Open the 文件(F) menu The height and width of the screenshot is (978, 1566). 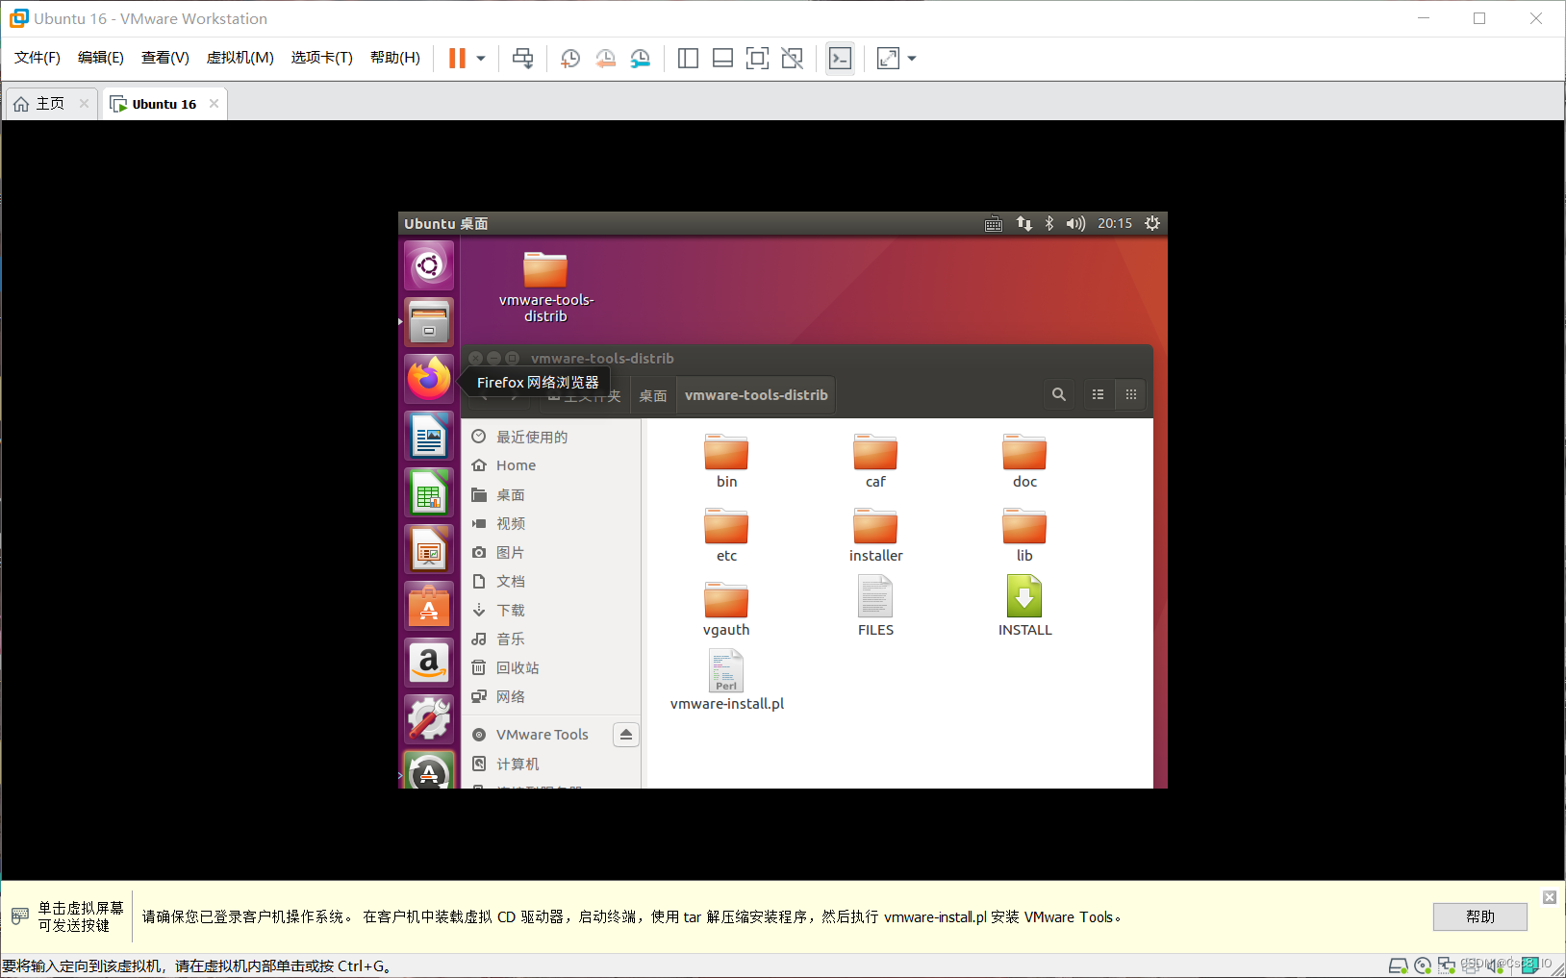click(38, 58)
